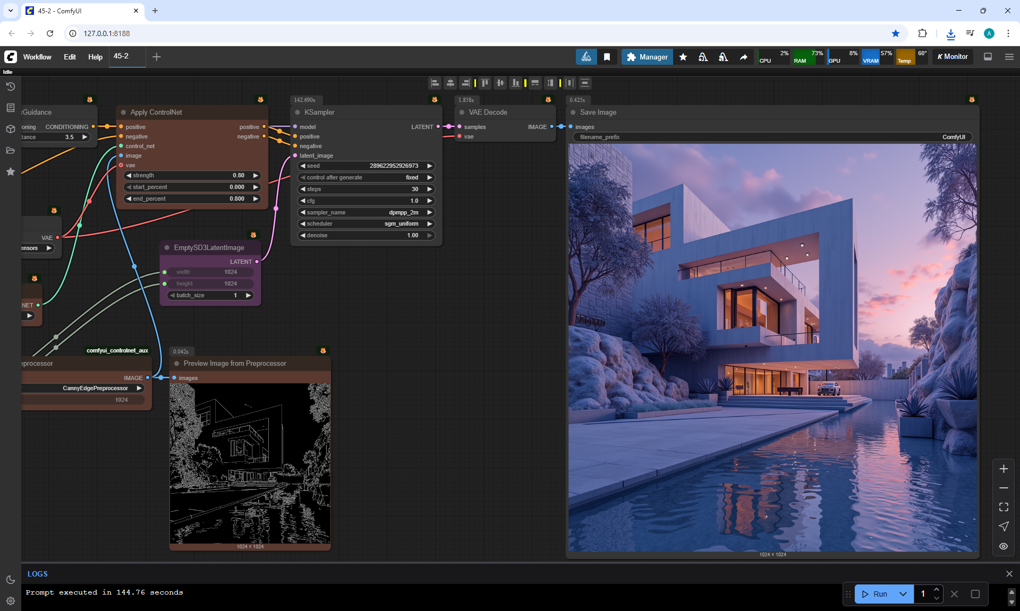1020x611 pixels.
Task: Expand the Run button dropdown arrow
Action: coord(903,594)
